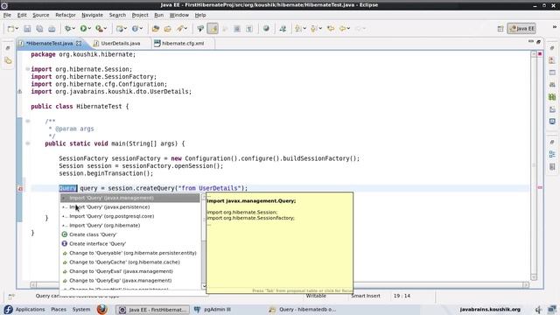Choose Change to 'Queryable' proposal
The height and width of the screenshot is (315, 560).
coord(129,253)
